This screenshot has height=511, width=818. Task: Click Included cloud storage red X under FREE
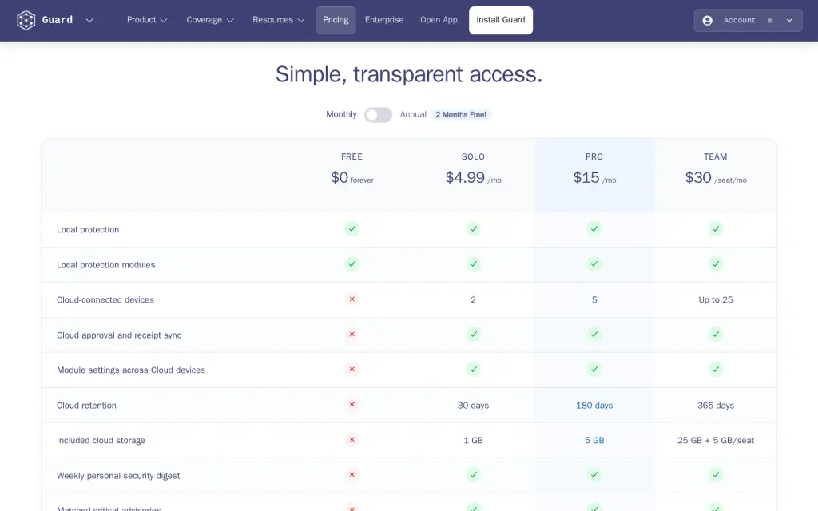point(352,440)
